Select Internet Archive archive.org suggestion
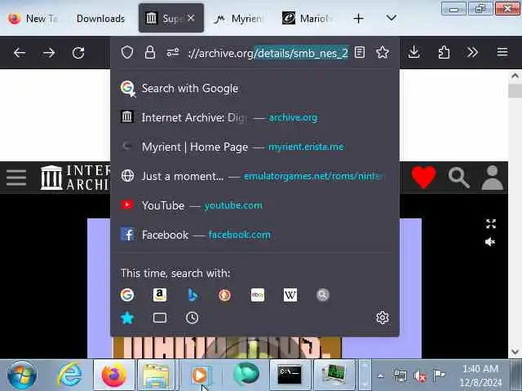 click(254, 117)
